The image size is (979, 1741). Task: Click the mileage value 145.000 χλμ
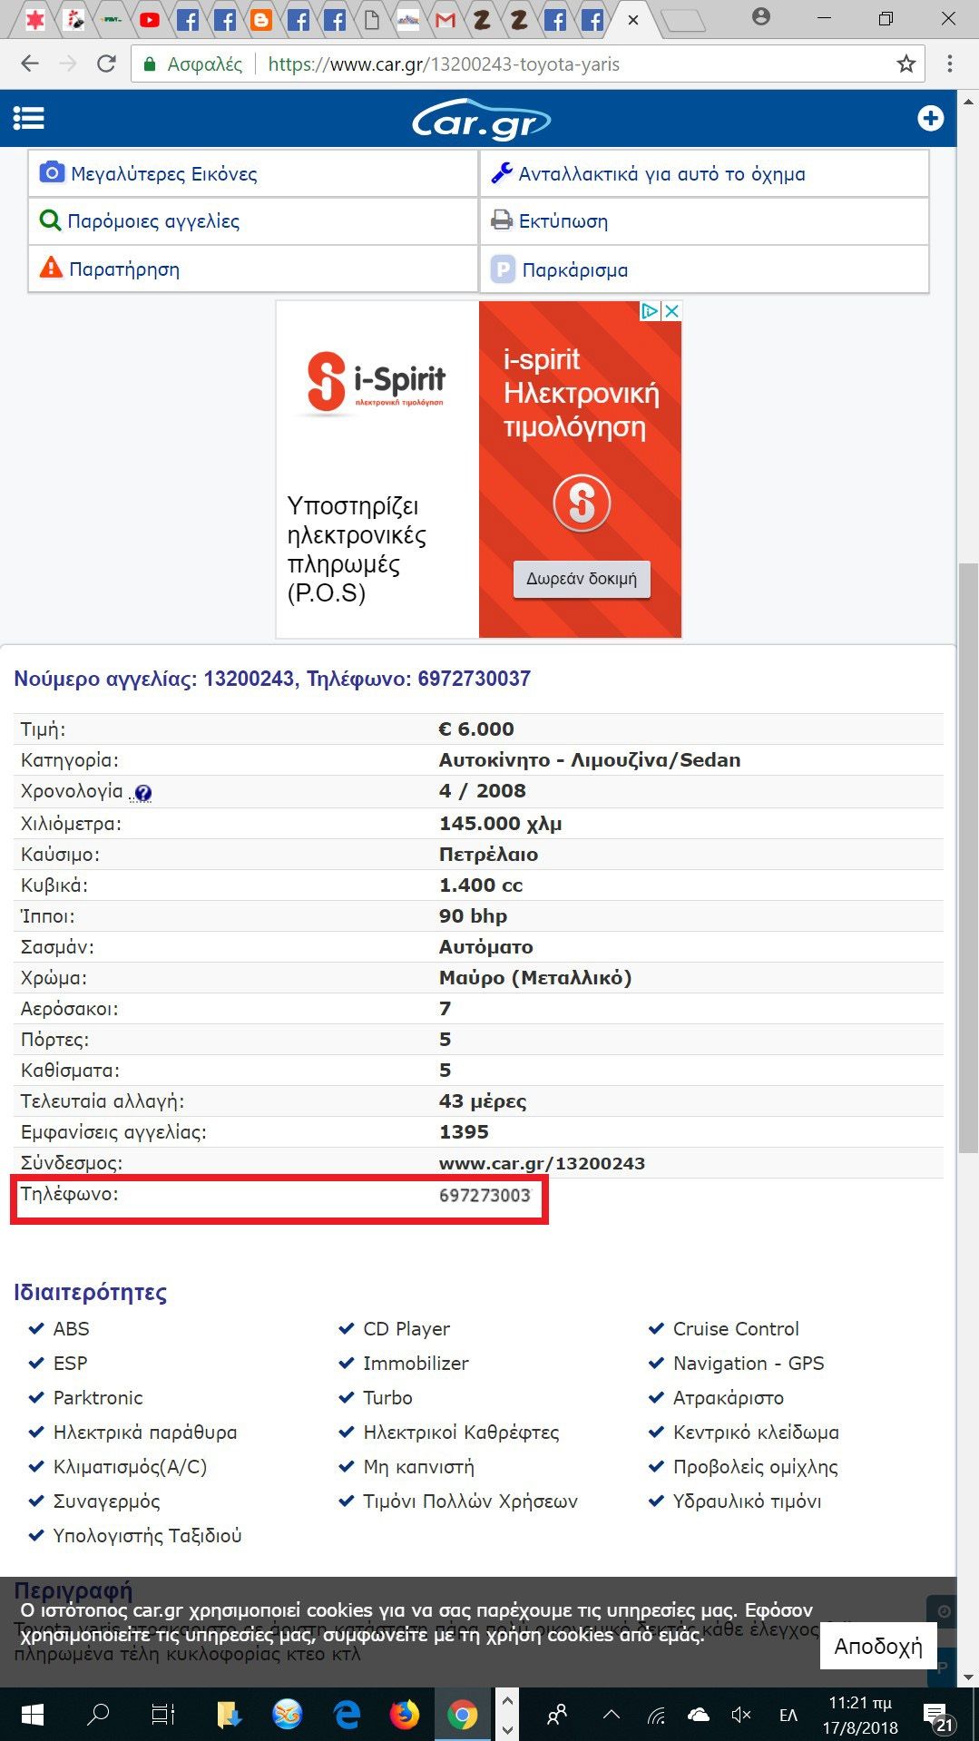tap(501, 824)
